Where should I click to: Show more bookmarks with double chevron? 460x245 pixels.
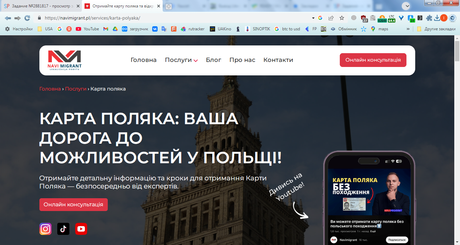(x=408, y=29)
